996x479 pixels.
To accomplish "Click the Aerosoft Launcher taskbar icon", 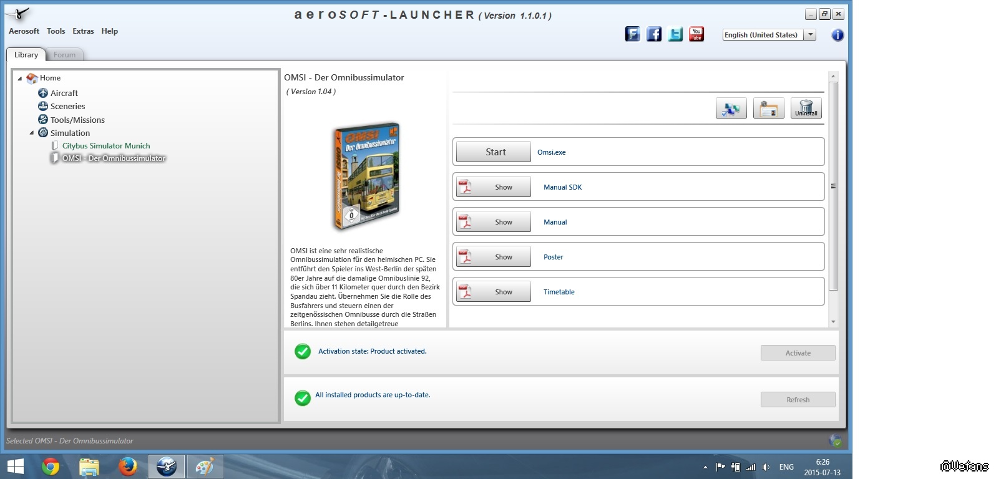I will click(x=167, y=467).
